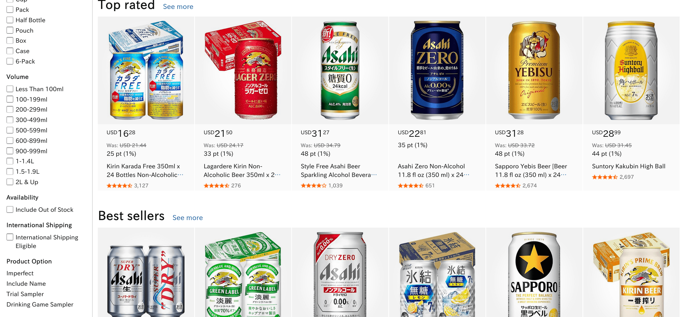Open the Suntory Kakubin High Ball title
Screen dimensions: 685x317
tap(629, 166)
